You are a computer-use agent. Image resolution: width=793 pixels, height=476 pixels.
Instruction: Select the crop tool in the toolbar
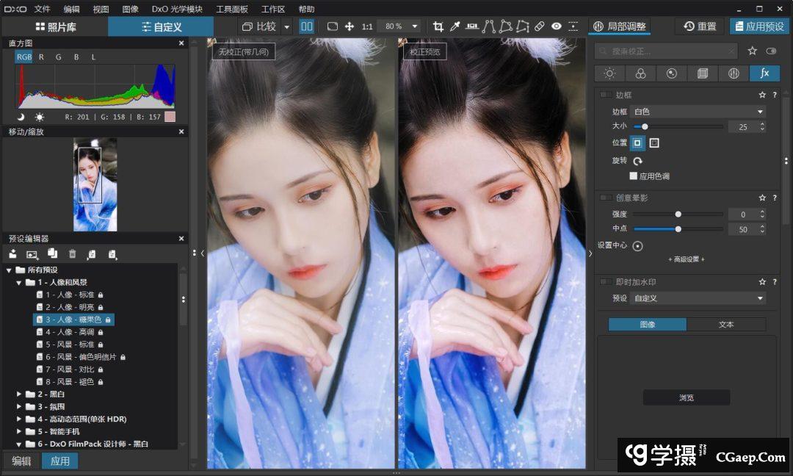click(438, 26)
